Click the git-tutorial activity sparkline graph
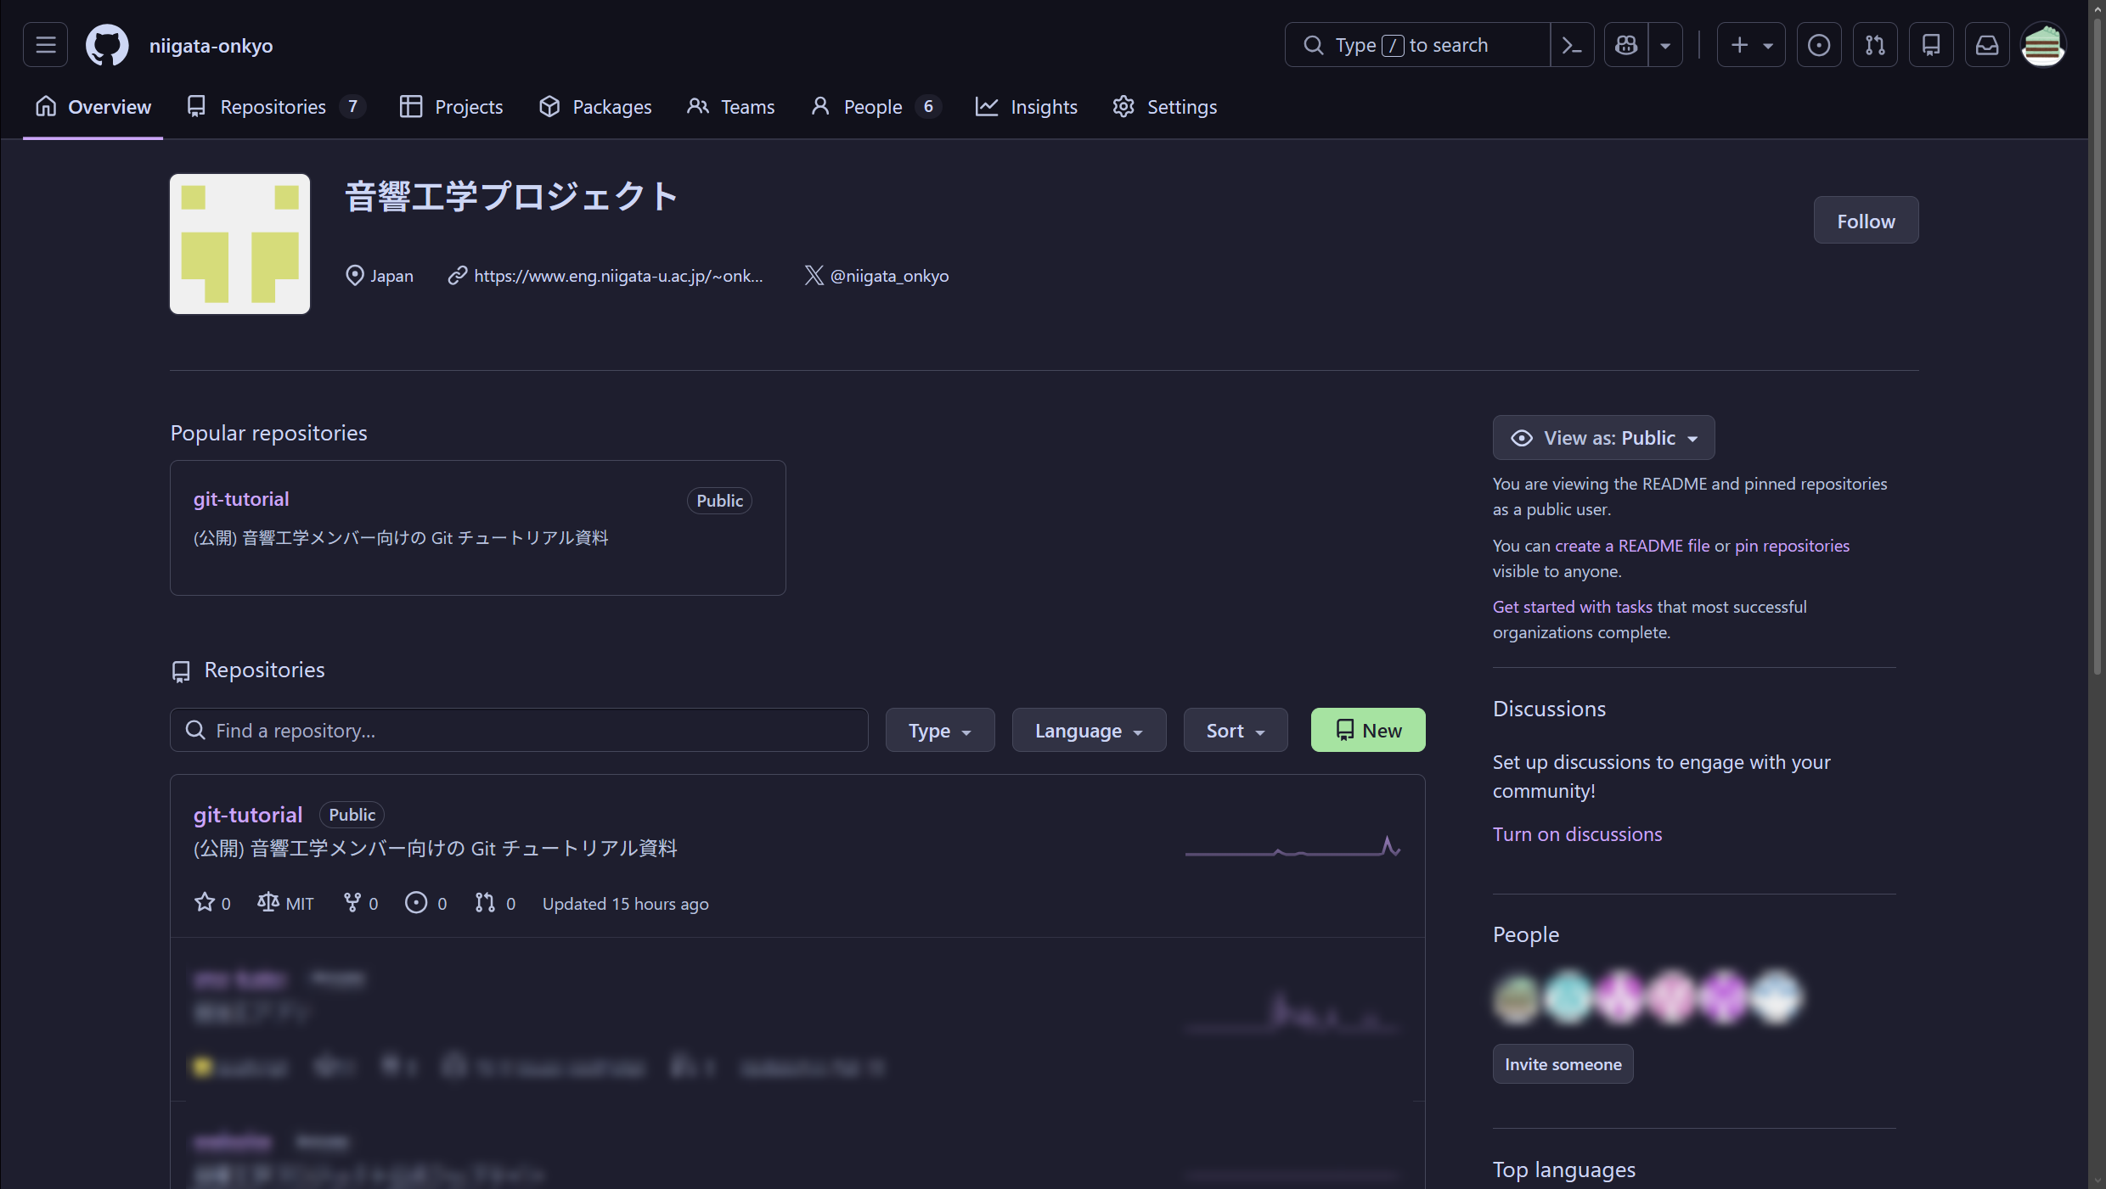Viewport: 2106px width, 1189px height. point(1293,847)
